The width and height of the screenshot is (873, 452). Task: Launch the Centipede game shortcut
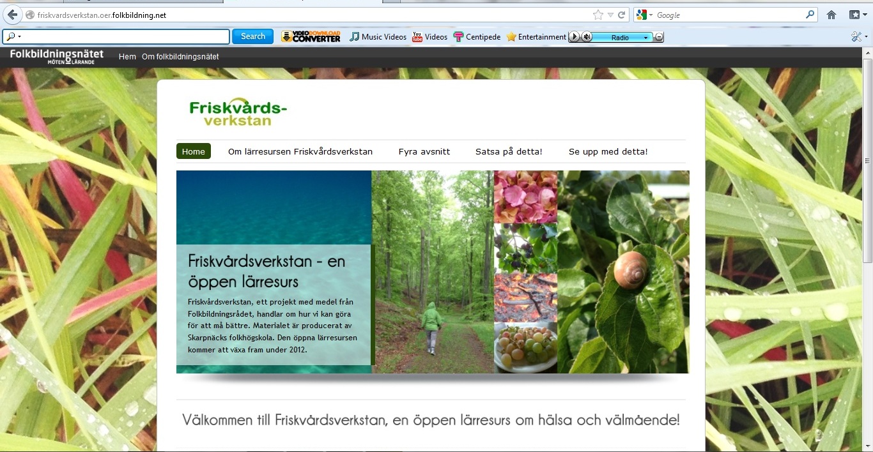477,37
